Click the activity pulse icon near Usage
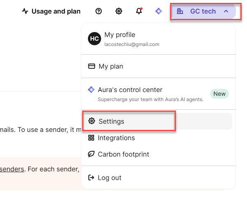247x203 pixels. point(25,12)
